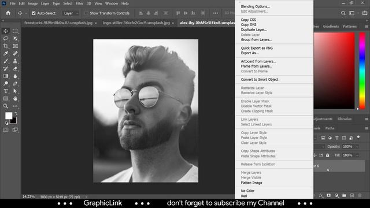370x208 pixels.
Task: Toggle smart object filter in Layers panel
Action: 351,138
